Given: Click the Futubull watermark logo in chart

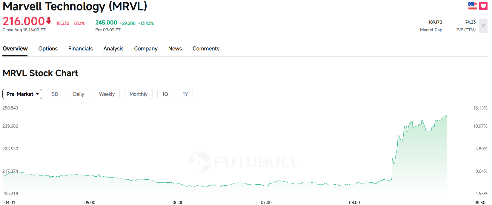Looking at the screenshot, I should point(245,162).
